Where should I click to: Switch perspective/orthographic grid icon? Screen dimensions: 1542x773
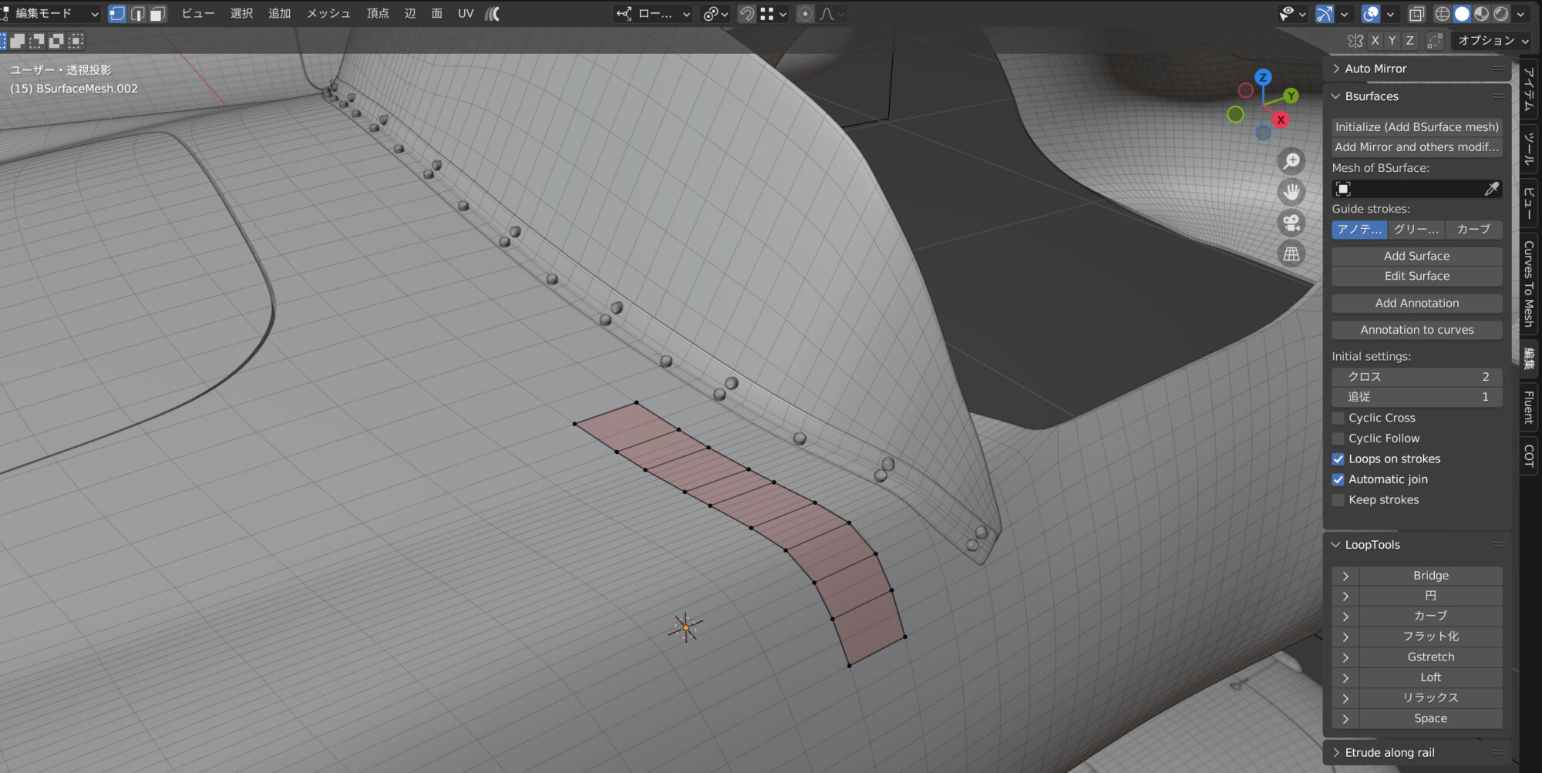point(1291,254)
